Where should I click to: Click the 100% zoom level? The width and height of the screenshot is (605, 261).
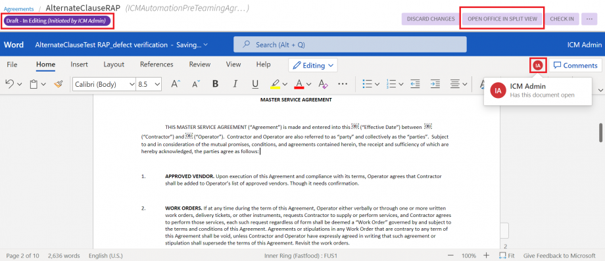click(469, 256)
